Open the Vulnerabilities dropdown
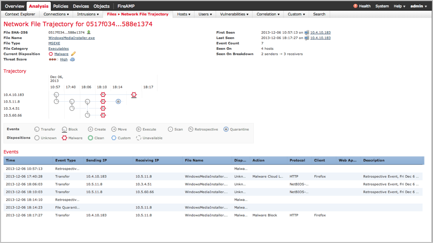Image resolution: width=433 pixels, height=243 pixels. (x=234, y=14)
